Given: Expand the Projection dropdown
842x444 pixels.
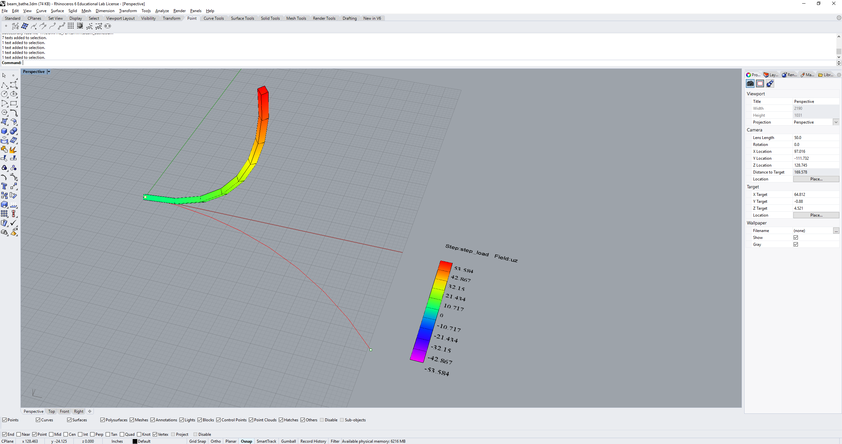Looking at the screenshot, I should pos(836,122).
